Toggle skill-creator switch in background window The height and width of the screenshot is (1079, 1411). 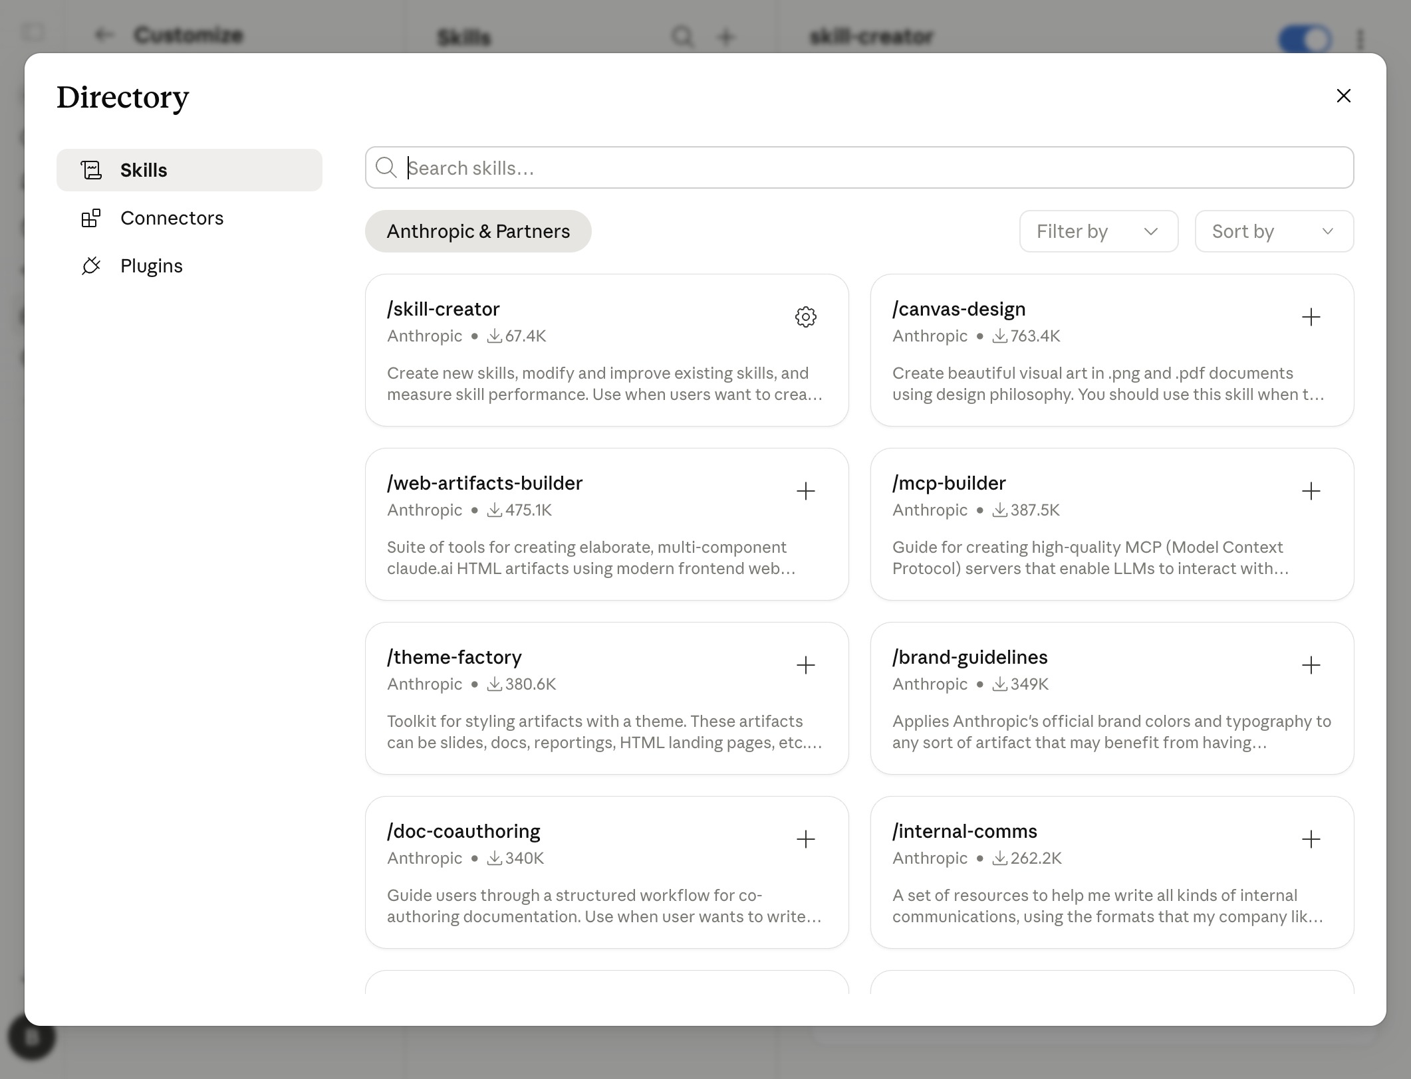(x=1305, y=39)
